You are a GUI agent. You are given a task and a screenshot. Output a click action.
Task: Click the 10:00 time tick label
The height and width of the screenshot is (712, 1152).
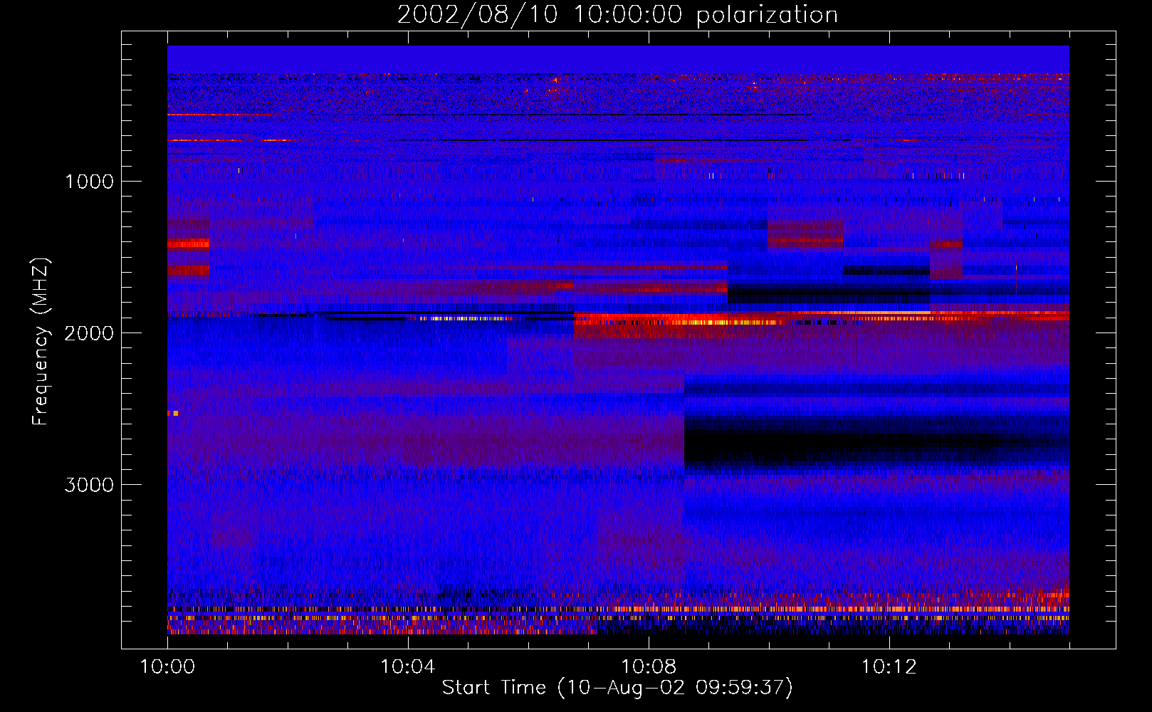tap(167, 667)
